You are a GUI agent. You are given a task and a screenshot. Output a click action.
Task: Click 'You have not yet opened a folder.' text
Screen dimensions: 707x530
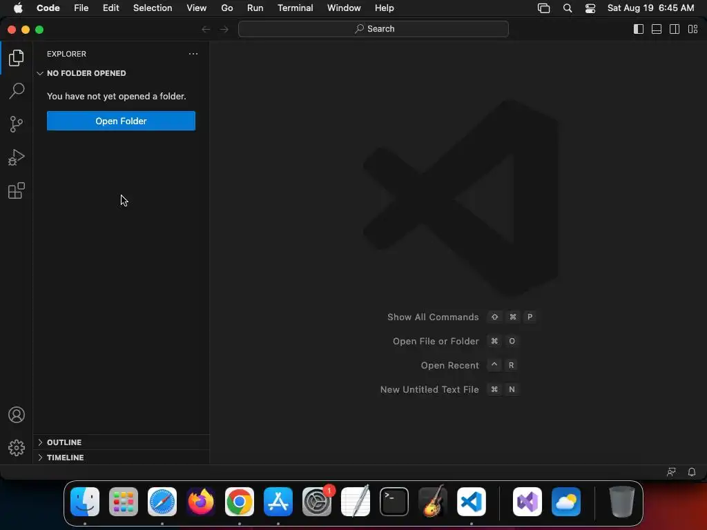click(116, 96)
